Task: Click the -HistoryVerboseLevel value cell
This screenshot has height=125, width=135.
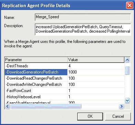Action: coord(96,97)
